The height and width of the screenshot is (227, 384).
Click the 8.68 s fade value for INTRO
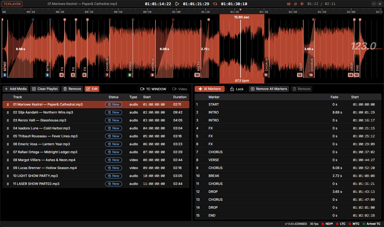(337, 112)
